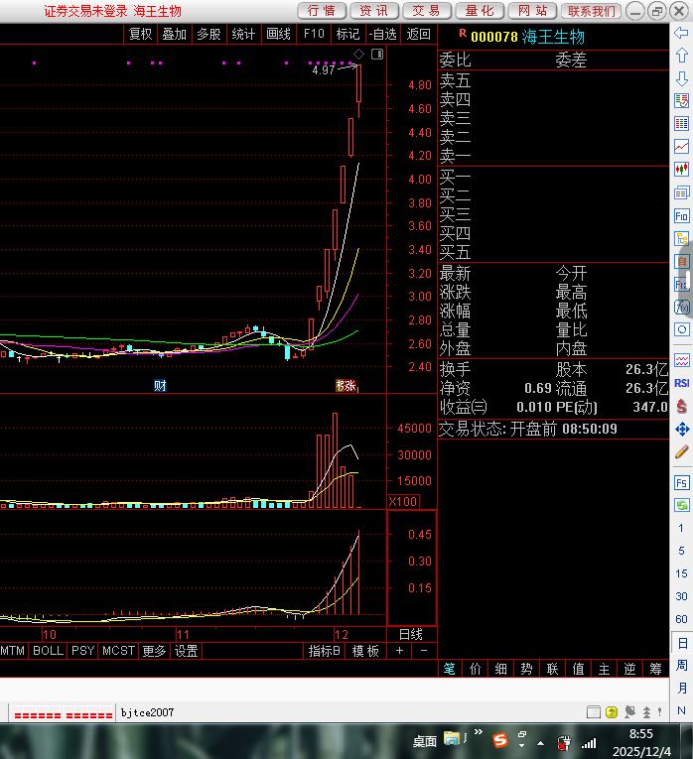This screenshot has height=759, width=693.
Task: Select the pencil drawing tool icon
Action: tap(681, 451)
